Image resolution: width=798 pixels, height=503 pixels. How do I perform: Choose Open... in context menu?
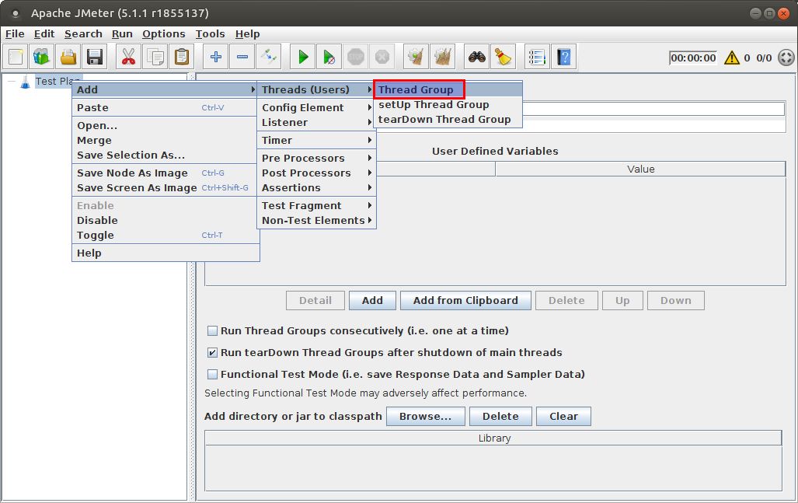click(x=166, y=125)
